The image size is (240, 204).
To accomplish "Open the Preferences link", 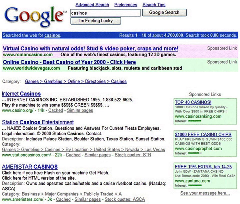I will click(126, 5).
